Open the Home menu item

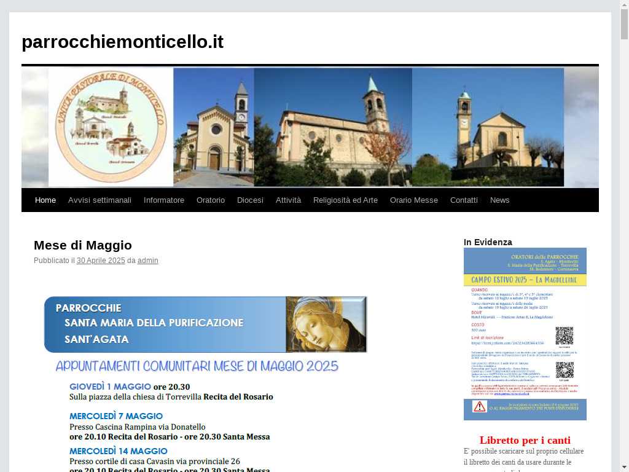pos(45,200)
